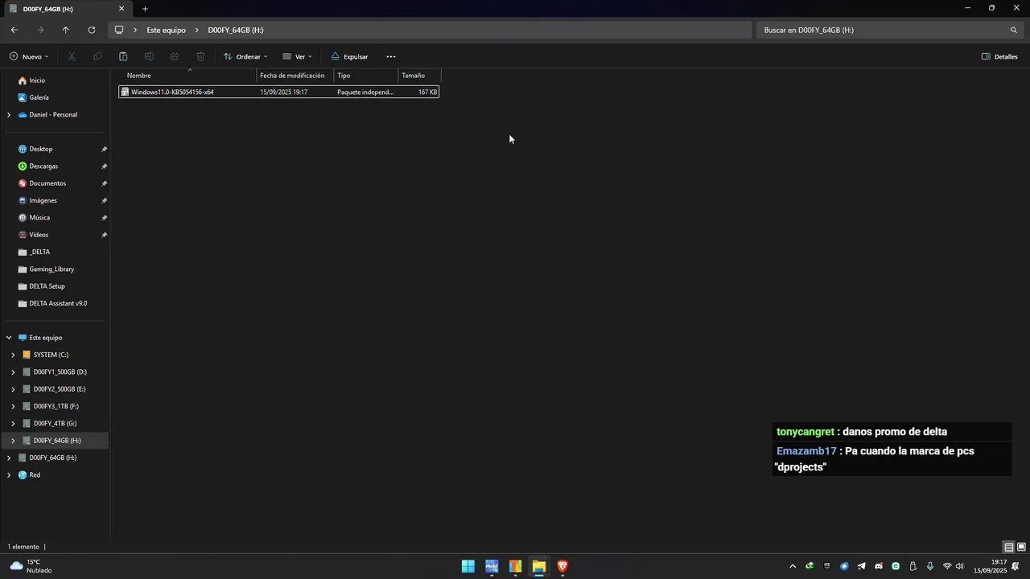This screenshot has height=579, width=1030.
Task: Open the Nuevo dropdown
Action: tap(29, 56)
